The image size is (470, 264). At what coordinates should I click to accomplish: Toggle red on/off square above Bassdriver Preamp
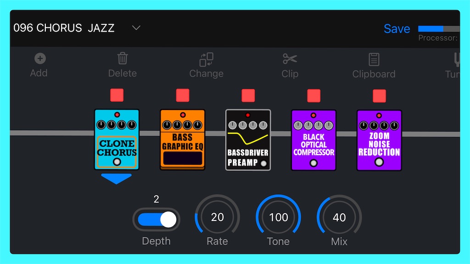[248, 95]
